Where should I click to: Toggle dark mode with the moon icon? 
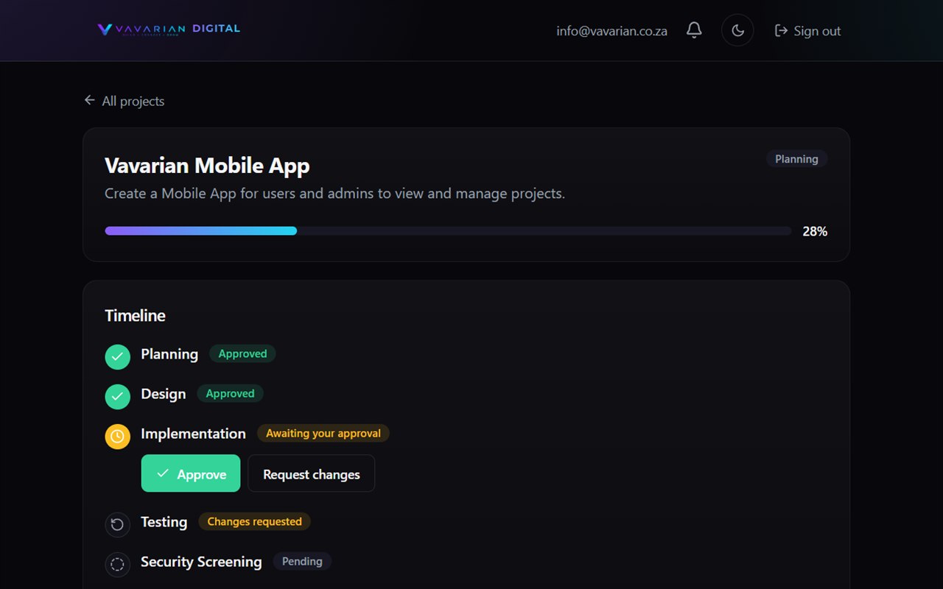pos(737,30)
